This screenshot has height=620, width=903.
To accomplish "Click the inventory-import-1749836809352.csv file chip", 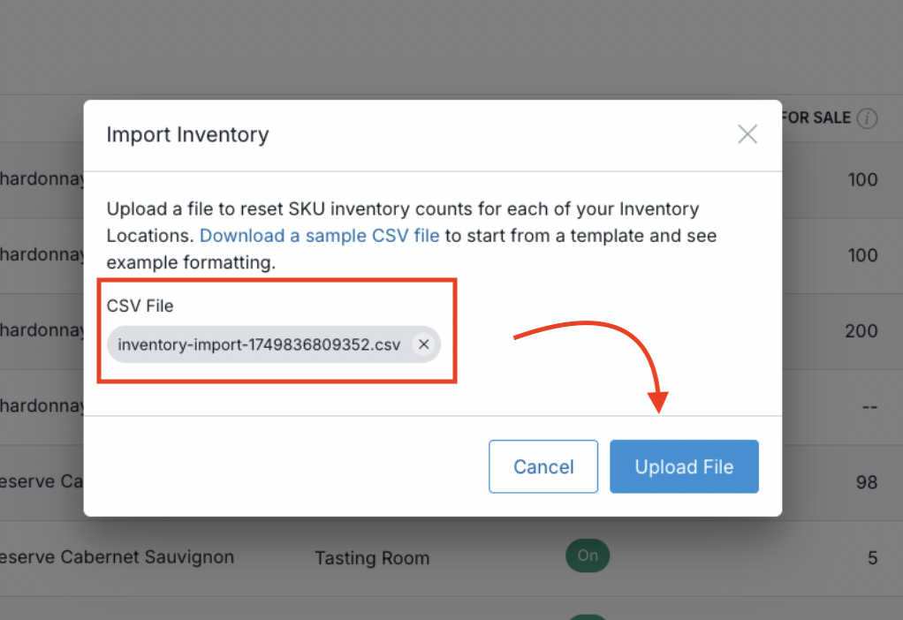I will click(261, 344).
